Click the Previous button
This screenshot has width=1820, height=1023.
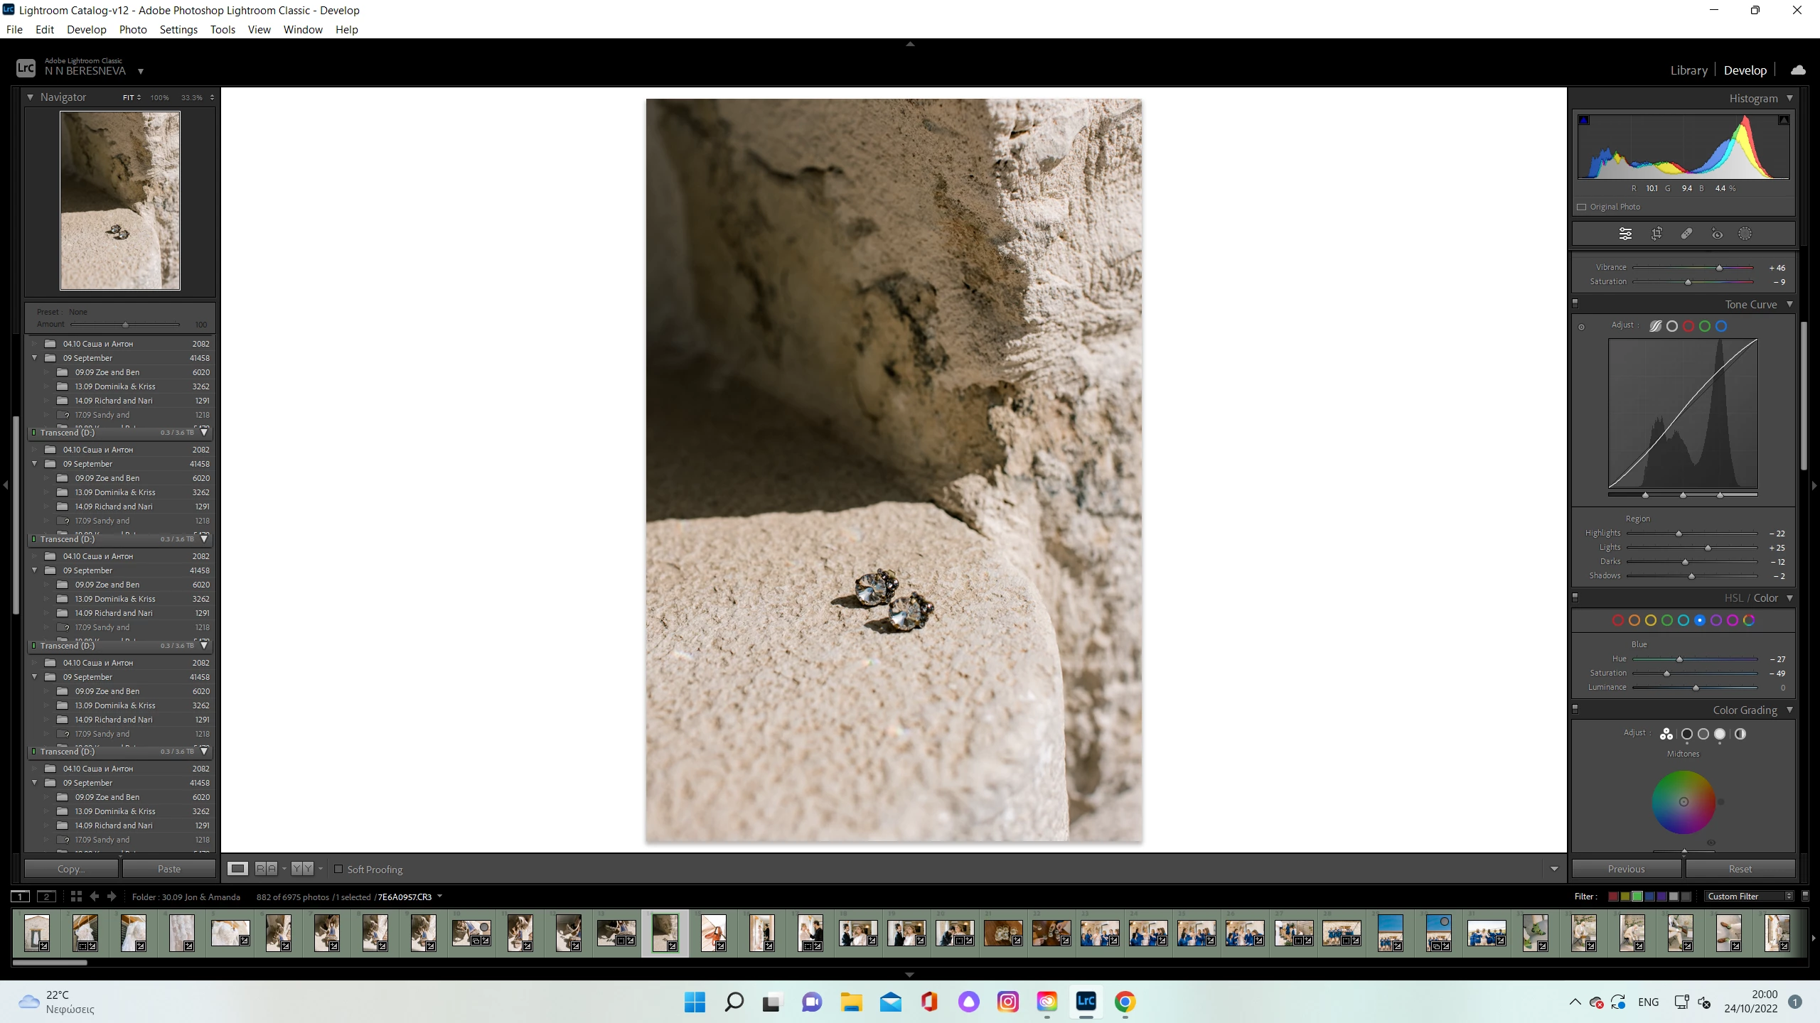click(1626, 869)
